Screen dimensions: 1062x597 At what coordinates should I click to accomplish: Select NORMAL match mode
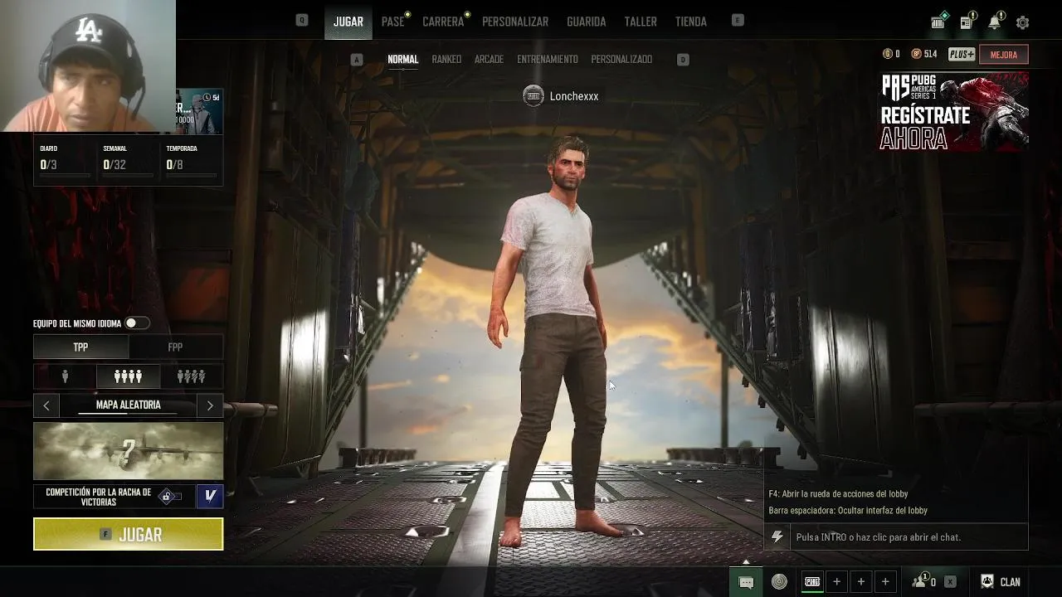(402, 60)
